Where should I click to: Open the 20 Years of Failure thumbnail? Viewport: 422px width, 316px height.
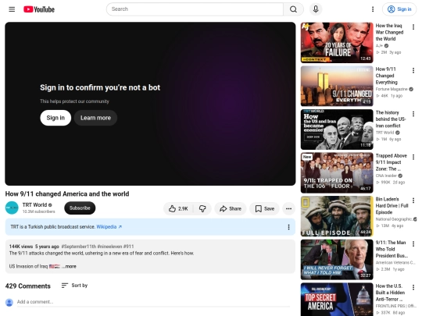pos(337,43)
